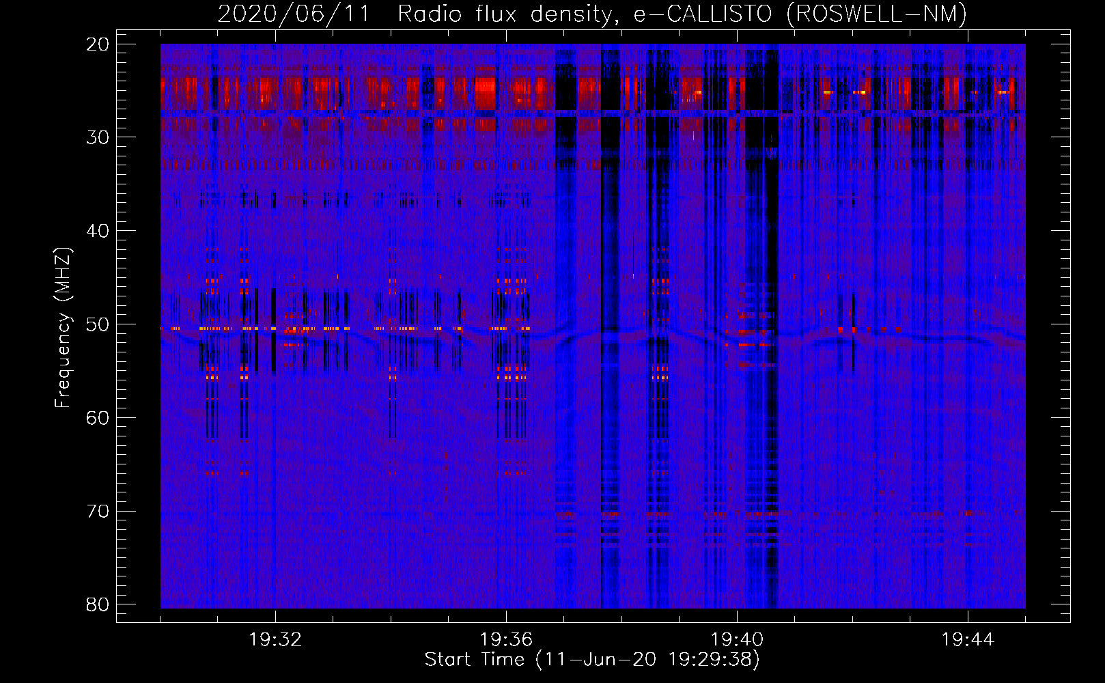Select the 'Frequency (MHZ)' y-axis label
The image size is (1105, 683).
pyautogui.click(x=63, y=328)
